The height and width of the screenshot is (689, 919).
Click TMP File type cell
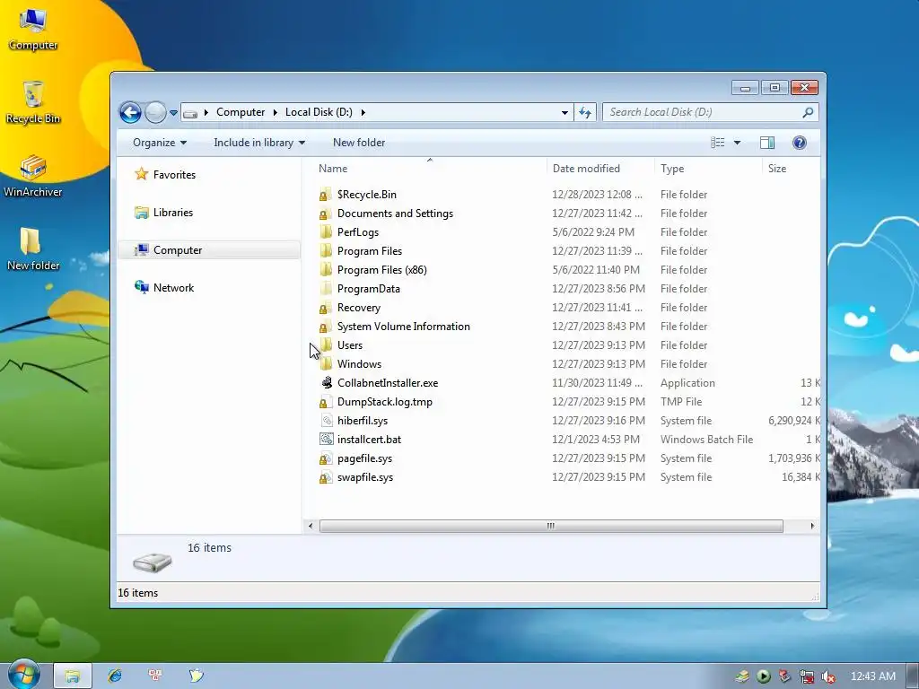pyautogui.click(x=681, y=402)
